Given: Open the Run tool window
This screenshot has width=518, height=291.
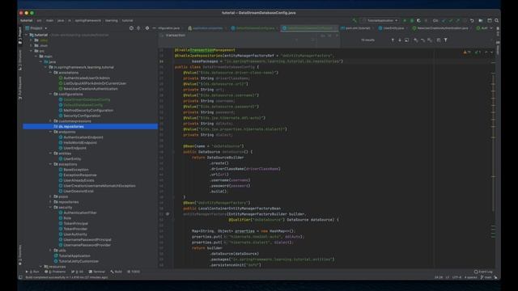Looking at the screenshot, I should (32, 272).
